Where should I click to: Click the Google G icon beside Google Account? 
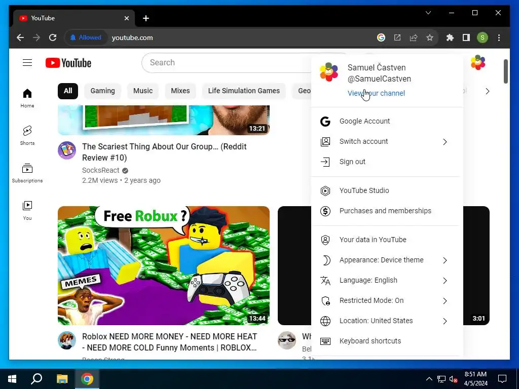pyautogui.click(x=325, y=122)
